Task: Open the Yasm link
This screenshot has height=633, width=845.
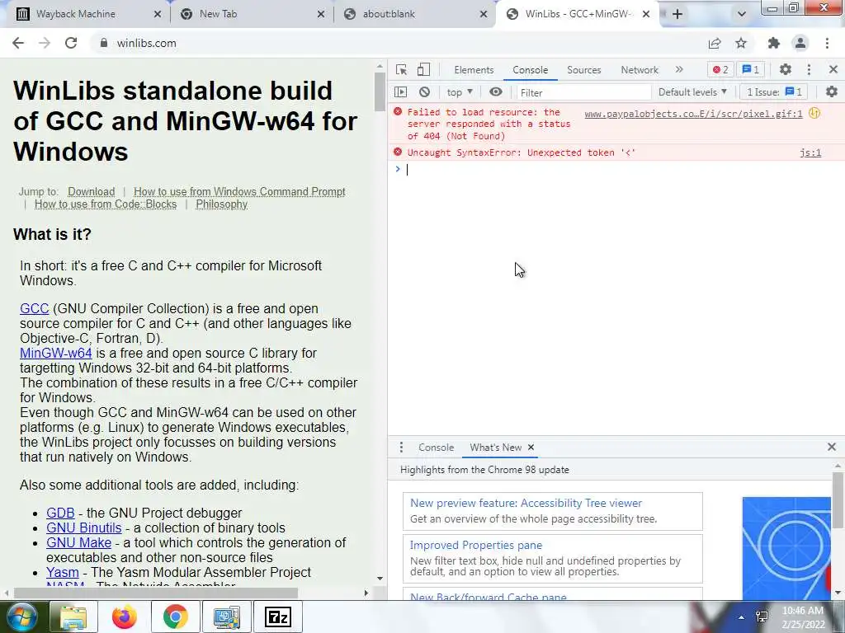Action: pos(63,572)
